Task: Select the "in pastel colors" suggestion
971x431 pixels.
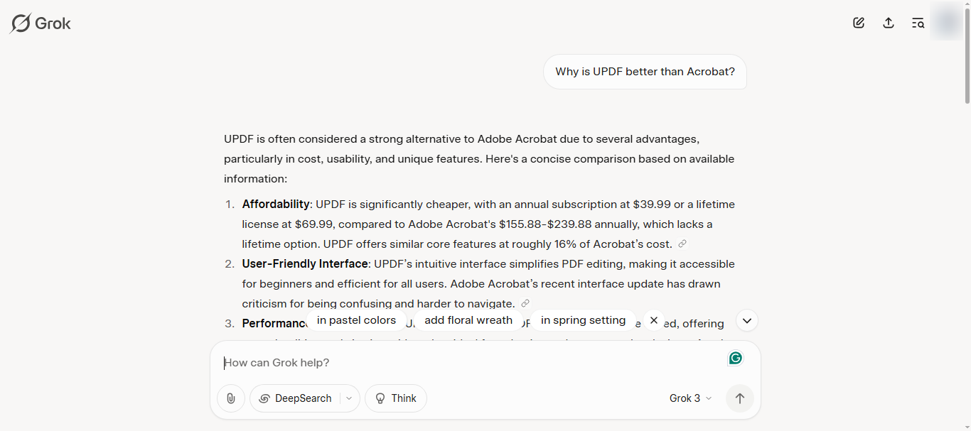Action: [356, 320]
